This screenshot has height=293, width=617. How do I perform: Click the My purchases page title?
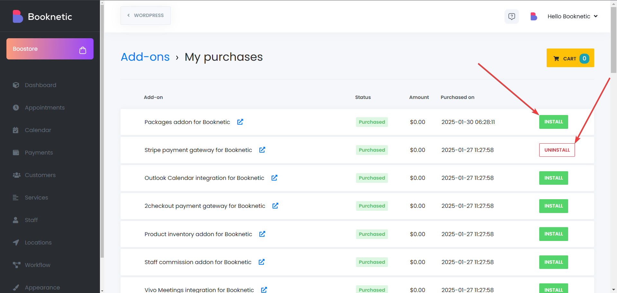point(224,57)
